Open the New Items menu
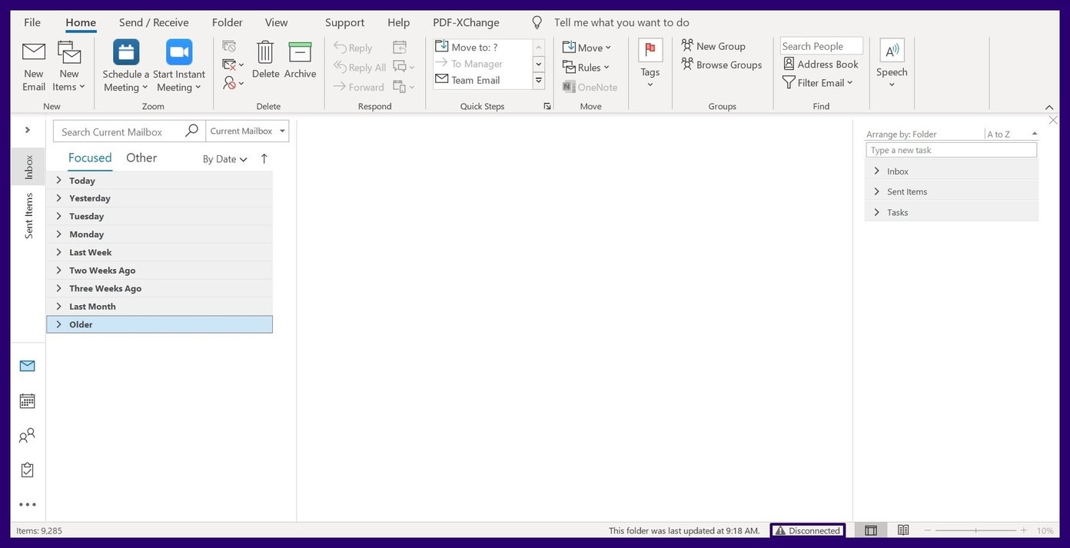Viewport: 1070px width, 548px height. click(x=68, y=66)
